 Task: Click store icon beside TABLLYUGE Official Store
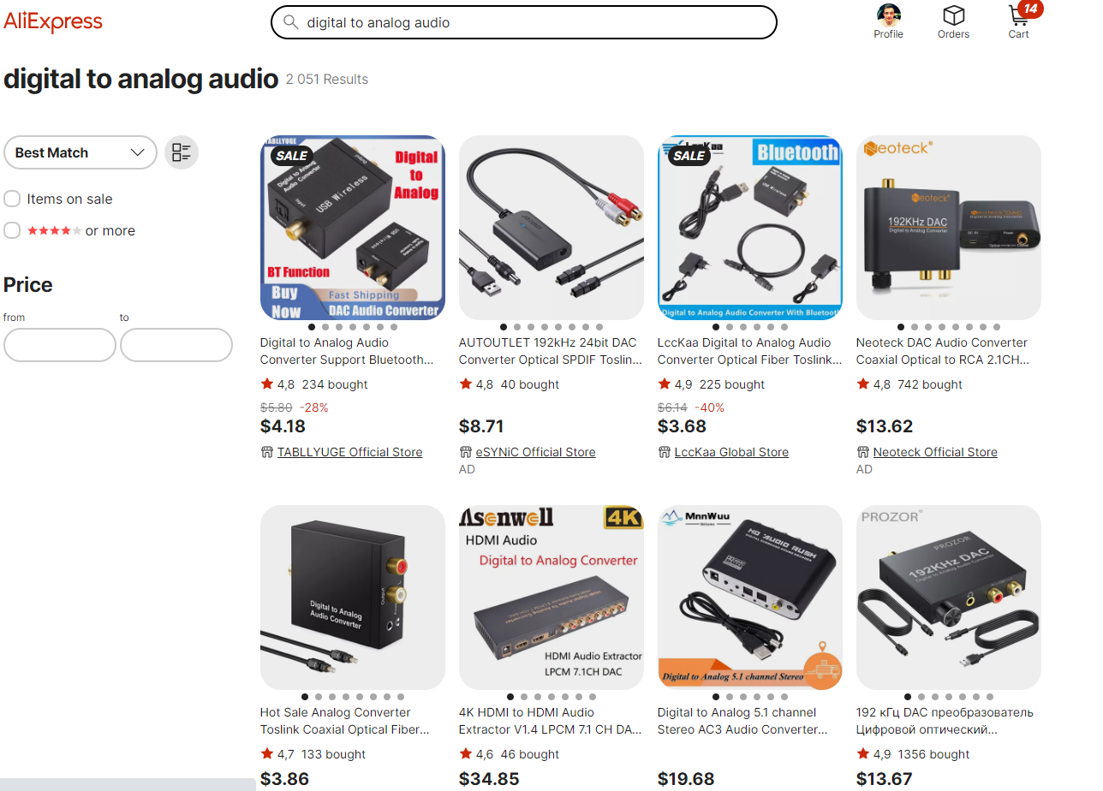point(266,452)
